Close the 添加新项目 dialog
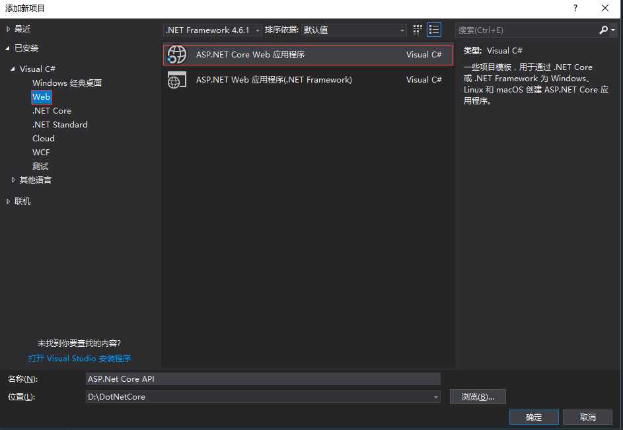Image resolution: width=623 pixels, height=430 pixels. tap(605, 8)
